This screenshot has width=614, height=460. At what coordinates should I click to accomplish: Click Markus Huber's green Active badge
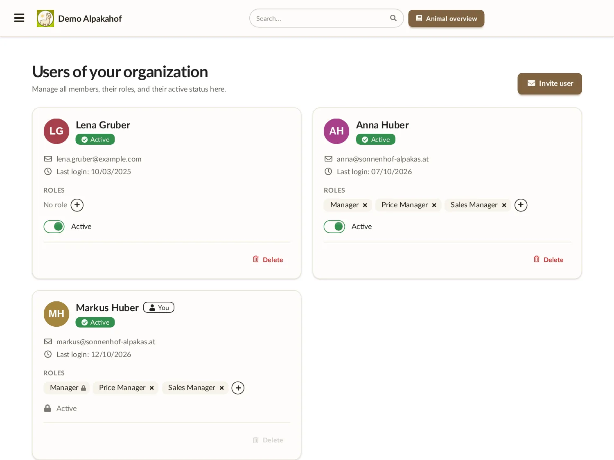click(95, 322)
